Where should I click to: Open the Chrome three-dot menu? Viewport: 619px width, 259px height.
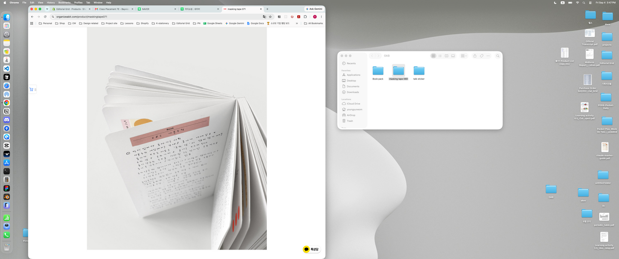click(321, 17)
